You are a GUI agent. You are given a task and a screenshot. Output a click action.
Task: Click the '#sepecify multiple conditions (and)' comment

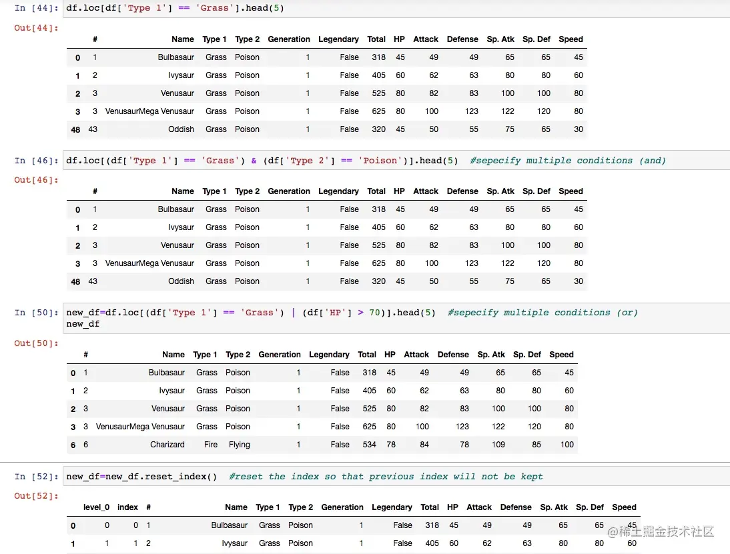pos(568,161)
